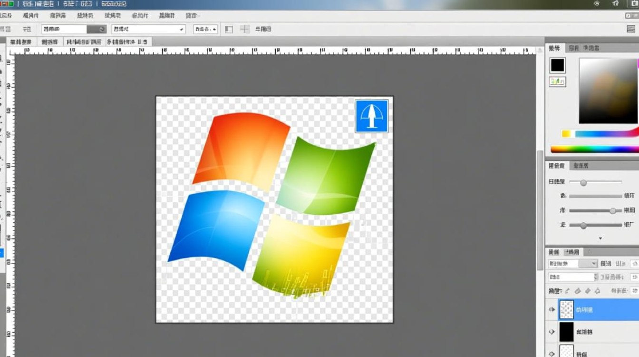
Task: Click the lock image pixels brush icon
Action: (x=577, y=290)
